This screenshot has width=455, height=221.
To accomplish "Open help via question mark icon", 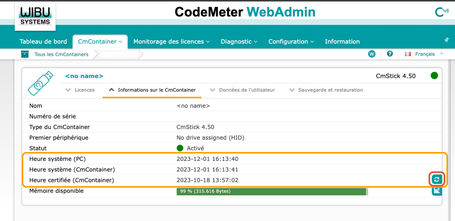I will click(x=390, y=54).
